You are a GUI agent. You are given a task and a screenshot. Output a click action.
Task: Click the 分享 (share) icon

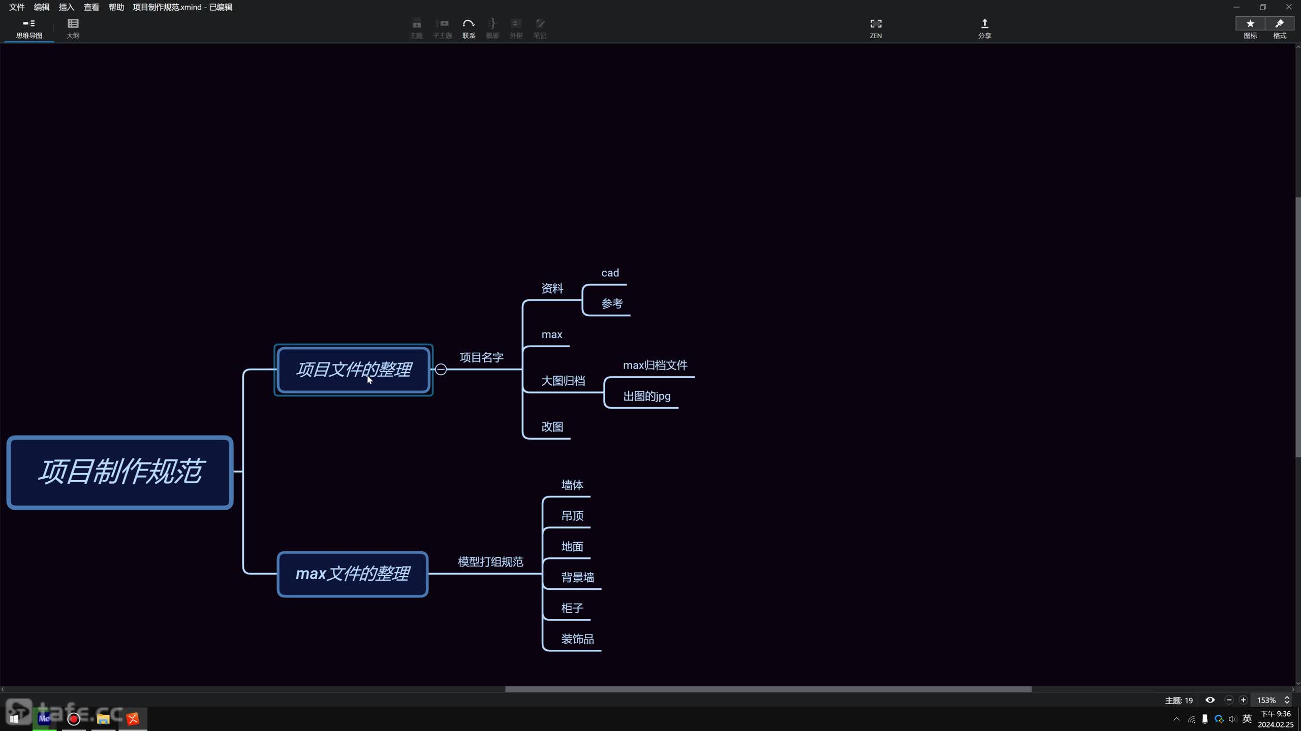pos(984,29)
